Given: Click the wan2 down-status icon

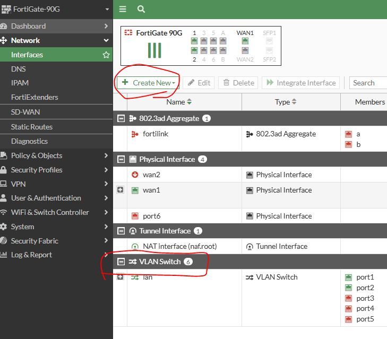Looking at the screenshot, I should point(135,175).
